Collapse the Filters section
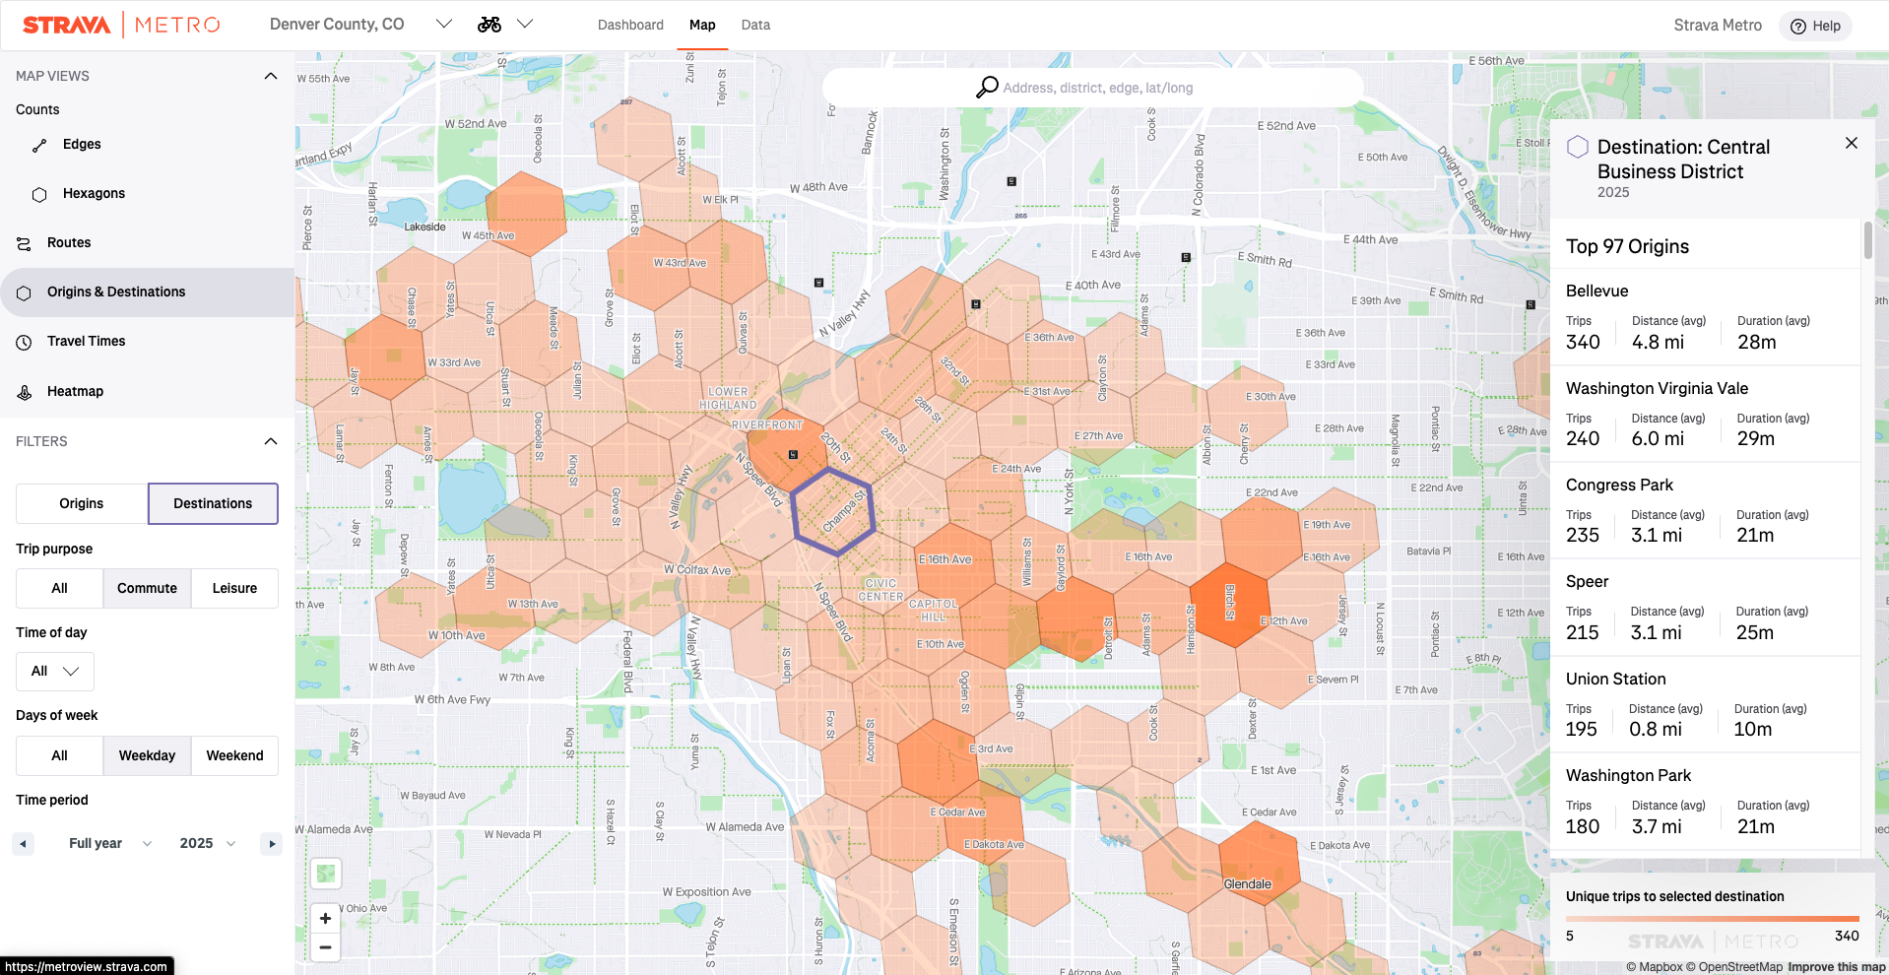This screenshot has height=975, width=1889. [271, 441]
